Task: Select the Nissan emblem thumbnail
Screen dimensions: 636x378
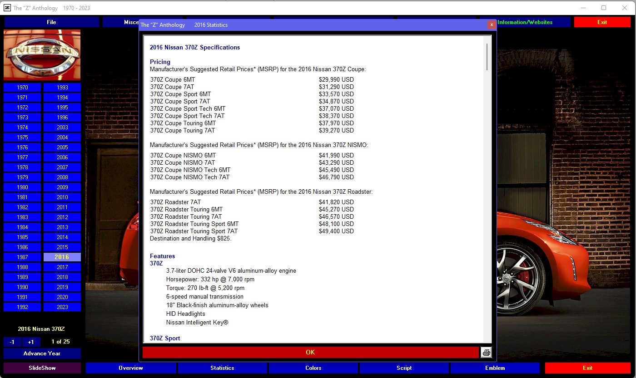Action: tap(42, 55)
